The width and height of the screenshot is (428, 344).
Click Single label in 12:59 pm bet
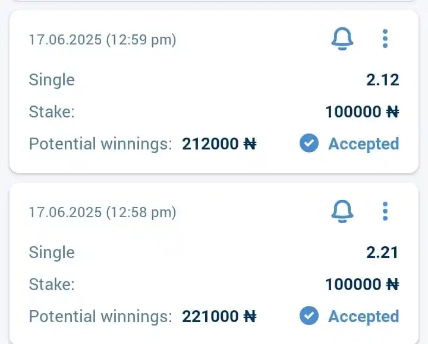52,80
